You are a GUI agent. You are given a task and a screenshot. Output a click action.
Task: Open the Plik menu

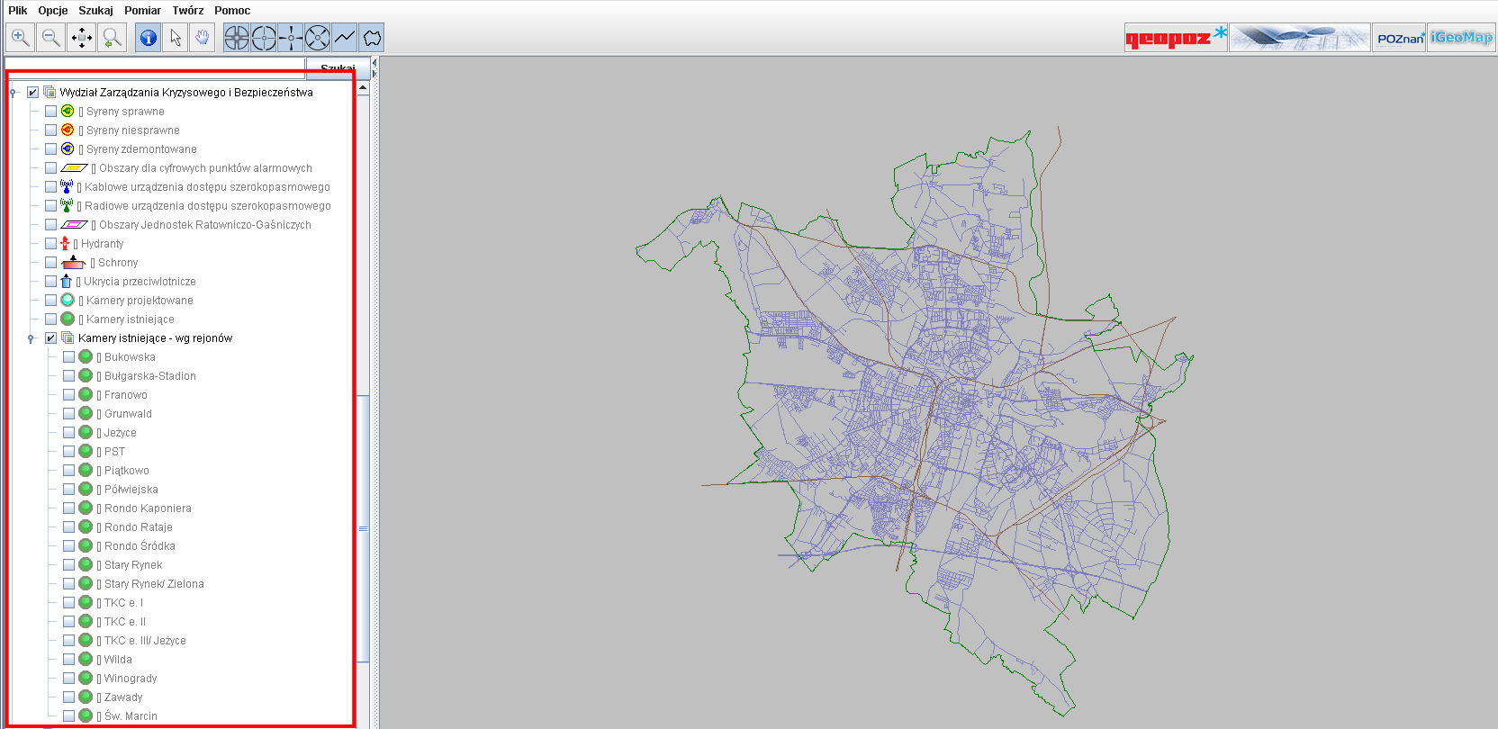tap(17, 11)
